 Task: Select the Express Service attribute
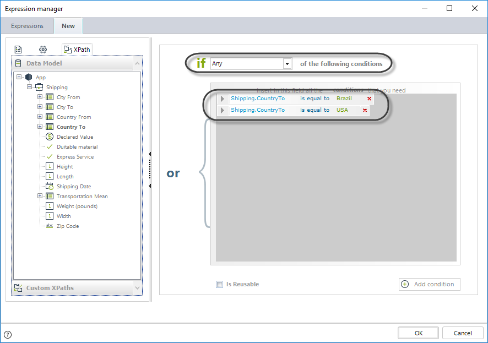[x=75, y=157]
